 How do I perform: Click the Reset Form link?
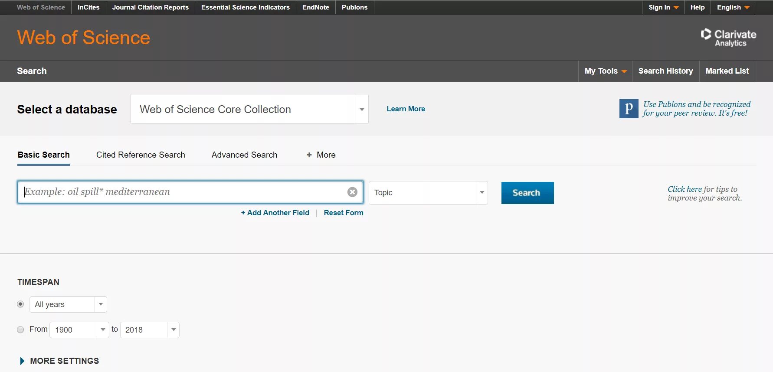(344, 213)
